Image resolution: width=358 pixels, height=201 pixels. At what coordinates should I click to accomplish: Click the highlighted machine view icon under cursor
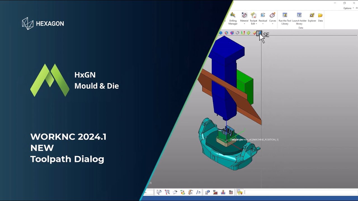[259, 33]
